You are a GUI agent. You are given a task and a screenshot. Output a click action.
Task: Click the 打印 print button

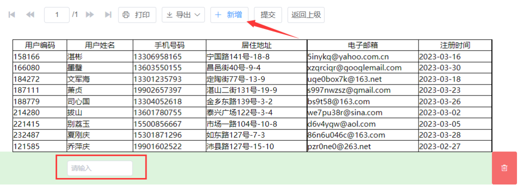137,15
